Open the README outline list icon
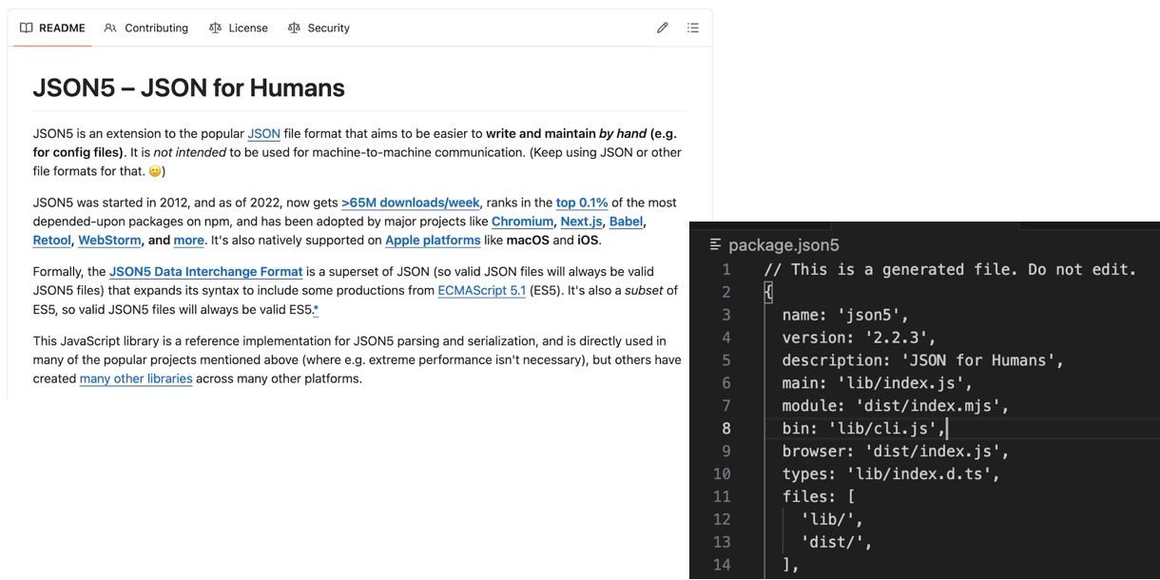The width and height of the screenshot is (1160, 580). (693, 28)
